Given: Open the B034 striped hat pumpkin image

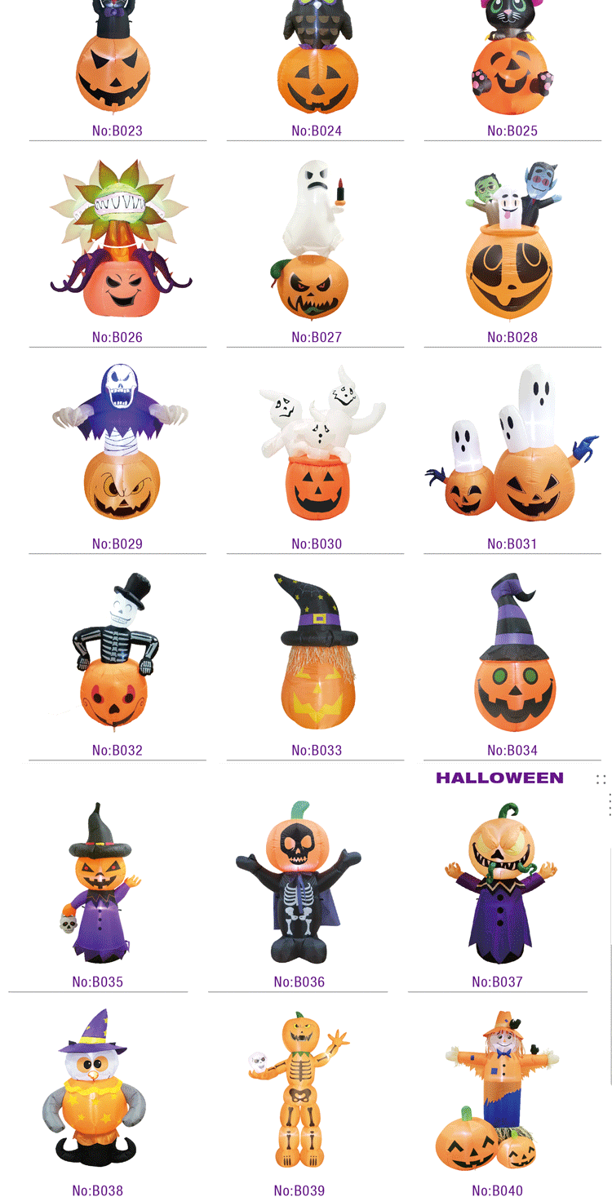Looking at the screenshot, I should [514, 653].
